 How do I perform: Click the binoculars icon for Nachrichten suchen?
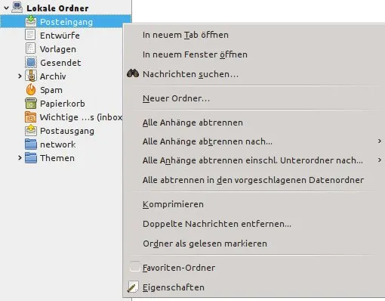[x=133, y=73]
